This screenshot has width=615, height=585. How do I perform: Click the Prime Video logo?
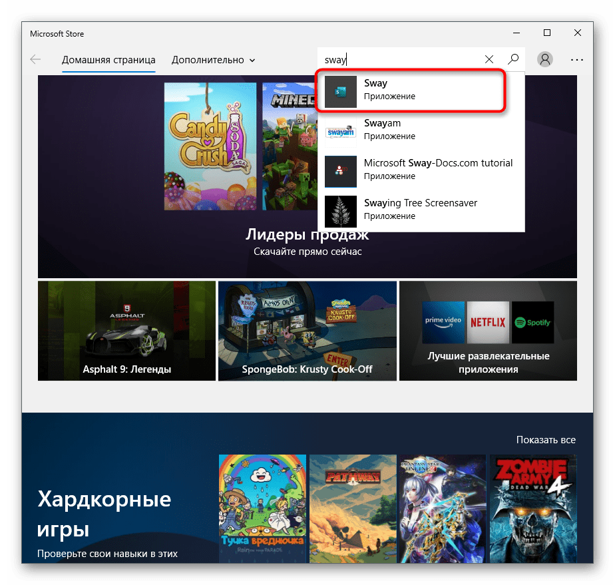pyautogui.click(x=443, y=322)
